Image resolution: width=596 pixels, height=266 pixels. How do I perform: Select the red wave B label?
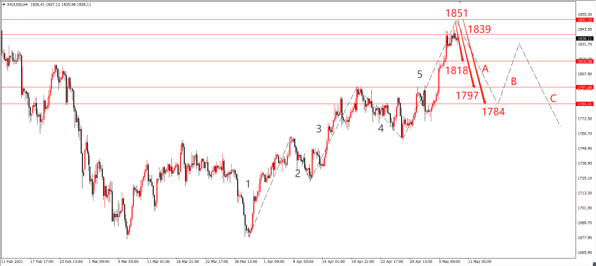pyautogui.click(x=513, y=81)
